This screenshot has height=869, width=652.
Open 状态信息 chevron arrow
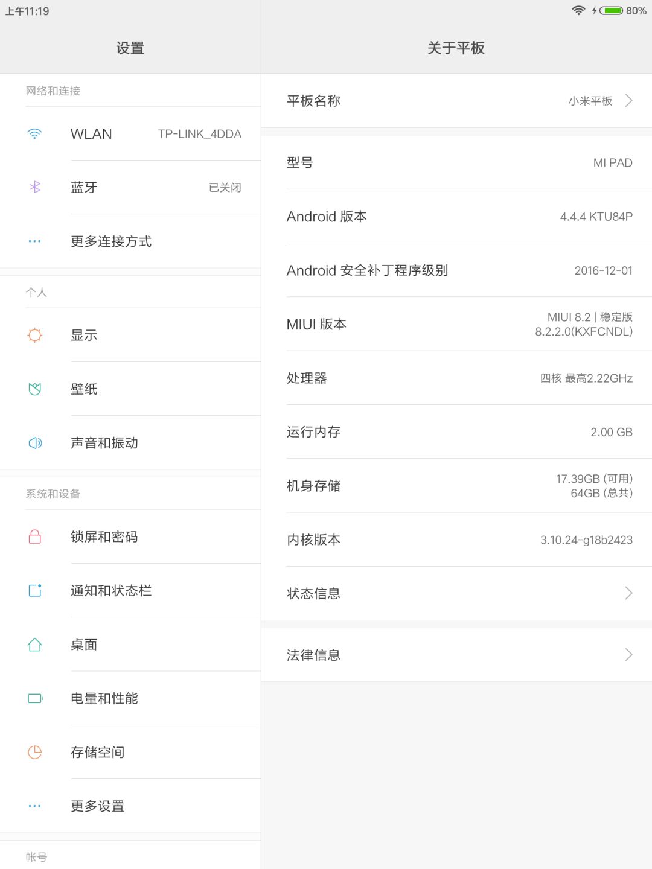628,593
